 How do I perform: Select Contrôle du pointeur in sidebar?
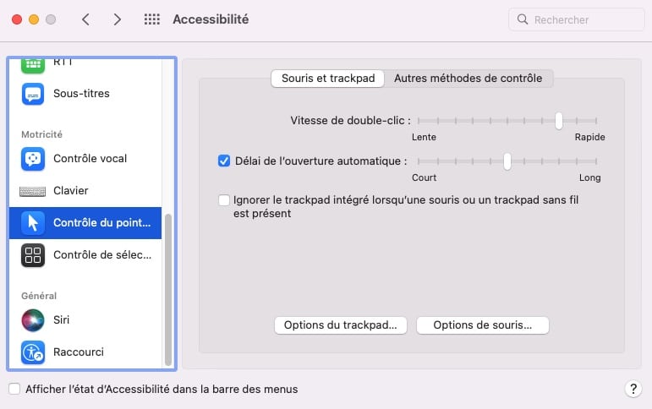(x=85, y=223)
